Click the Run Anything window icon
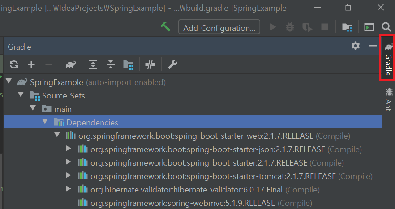395x209 pixels. pos(369,27)
